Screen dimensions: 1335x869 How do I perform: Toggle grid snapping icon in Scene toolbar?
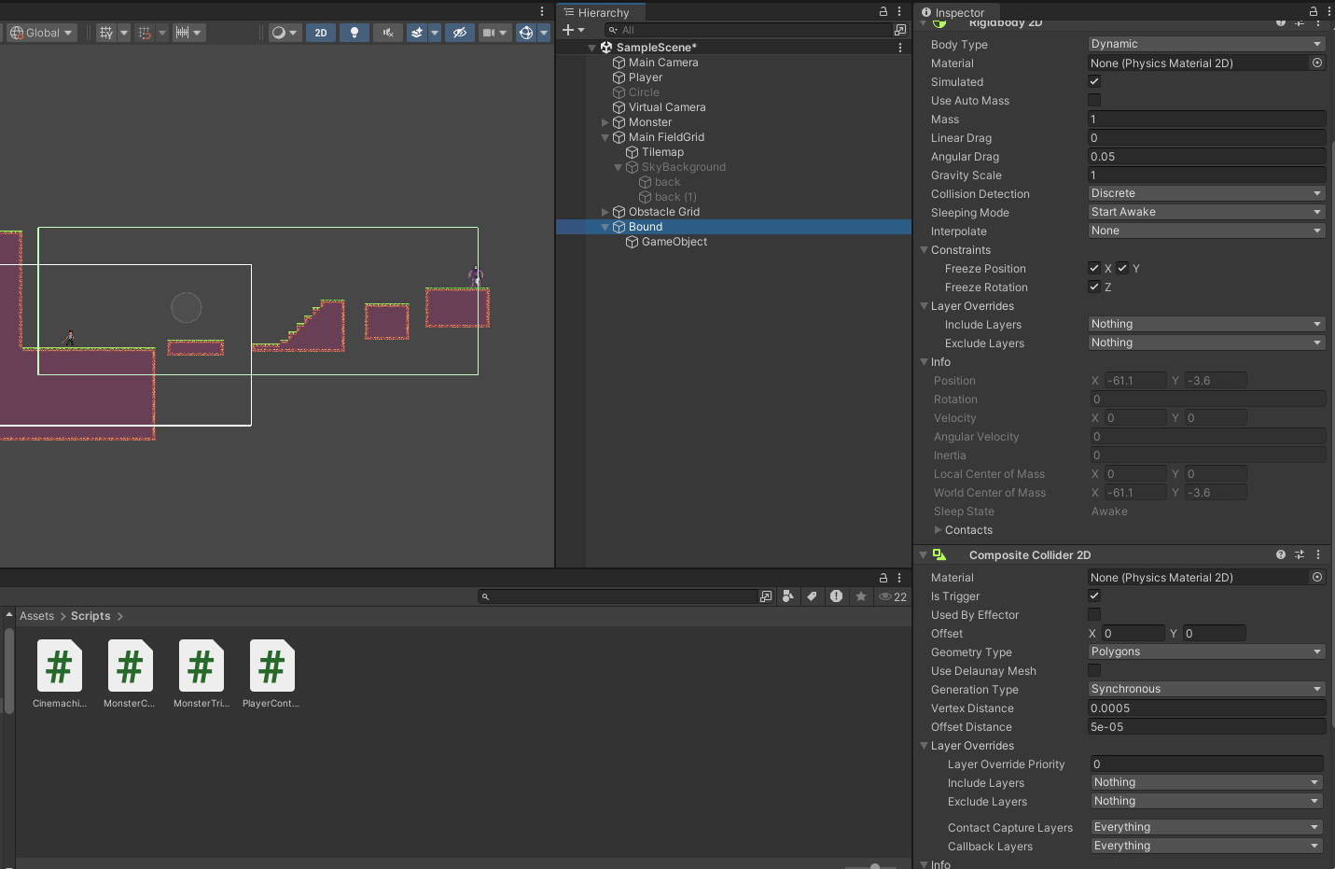coord(145,33)
